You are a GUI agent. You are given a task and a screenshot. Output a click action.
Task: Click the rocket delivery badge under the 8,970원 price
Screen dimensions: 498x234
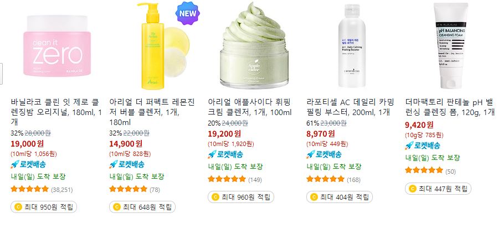click(x=324, y=154)
